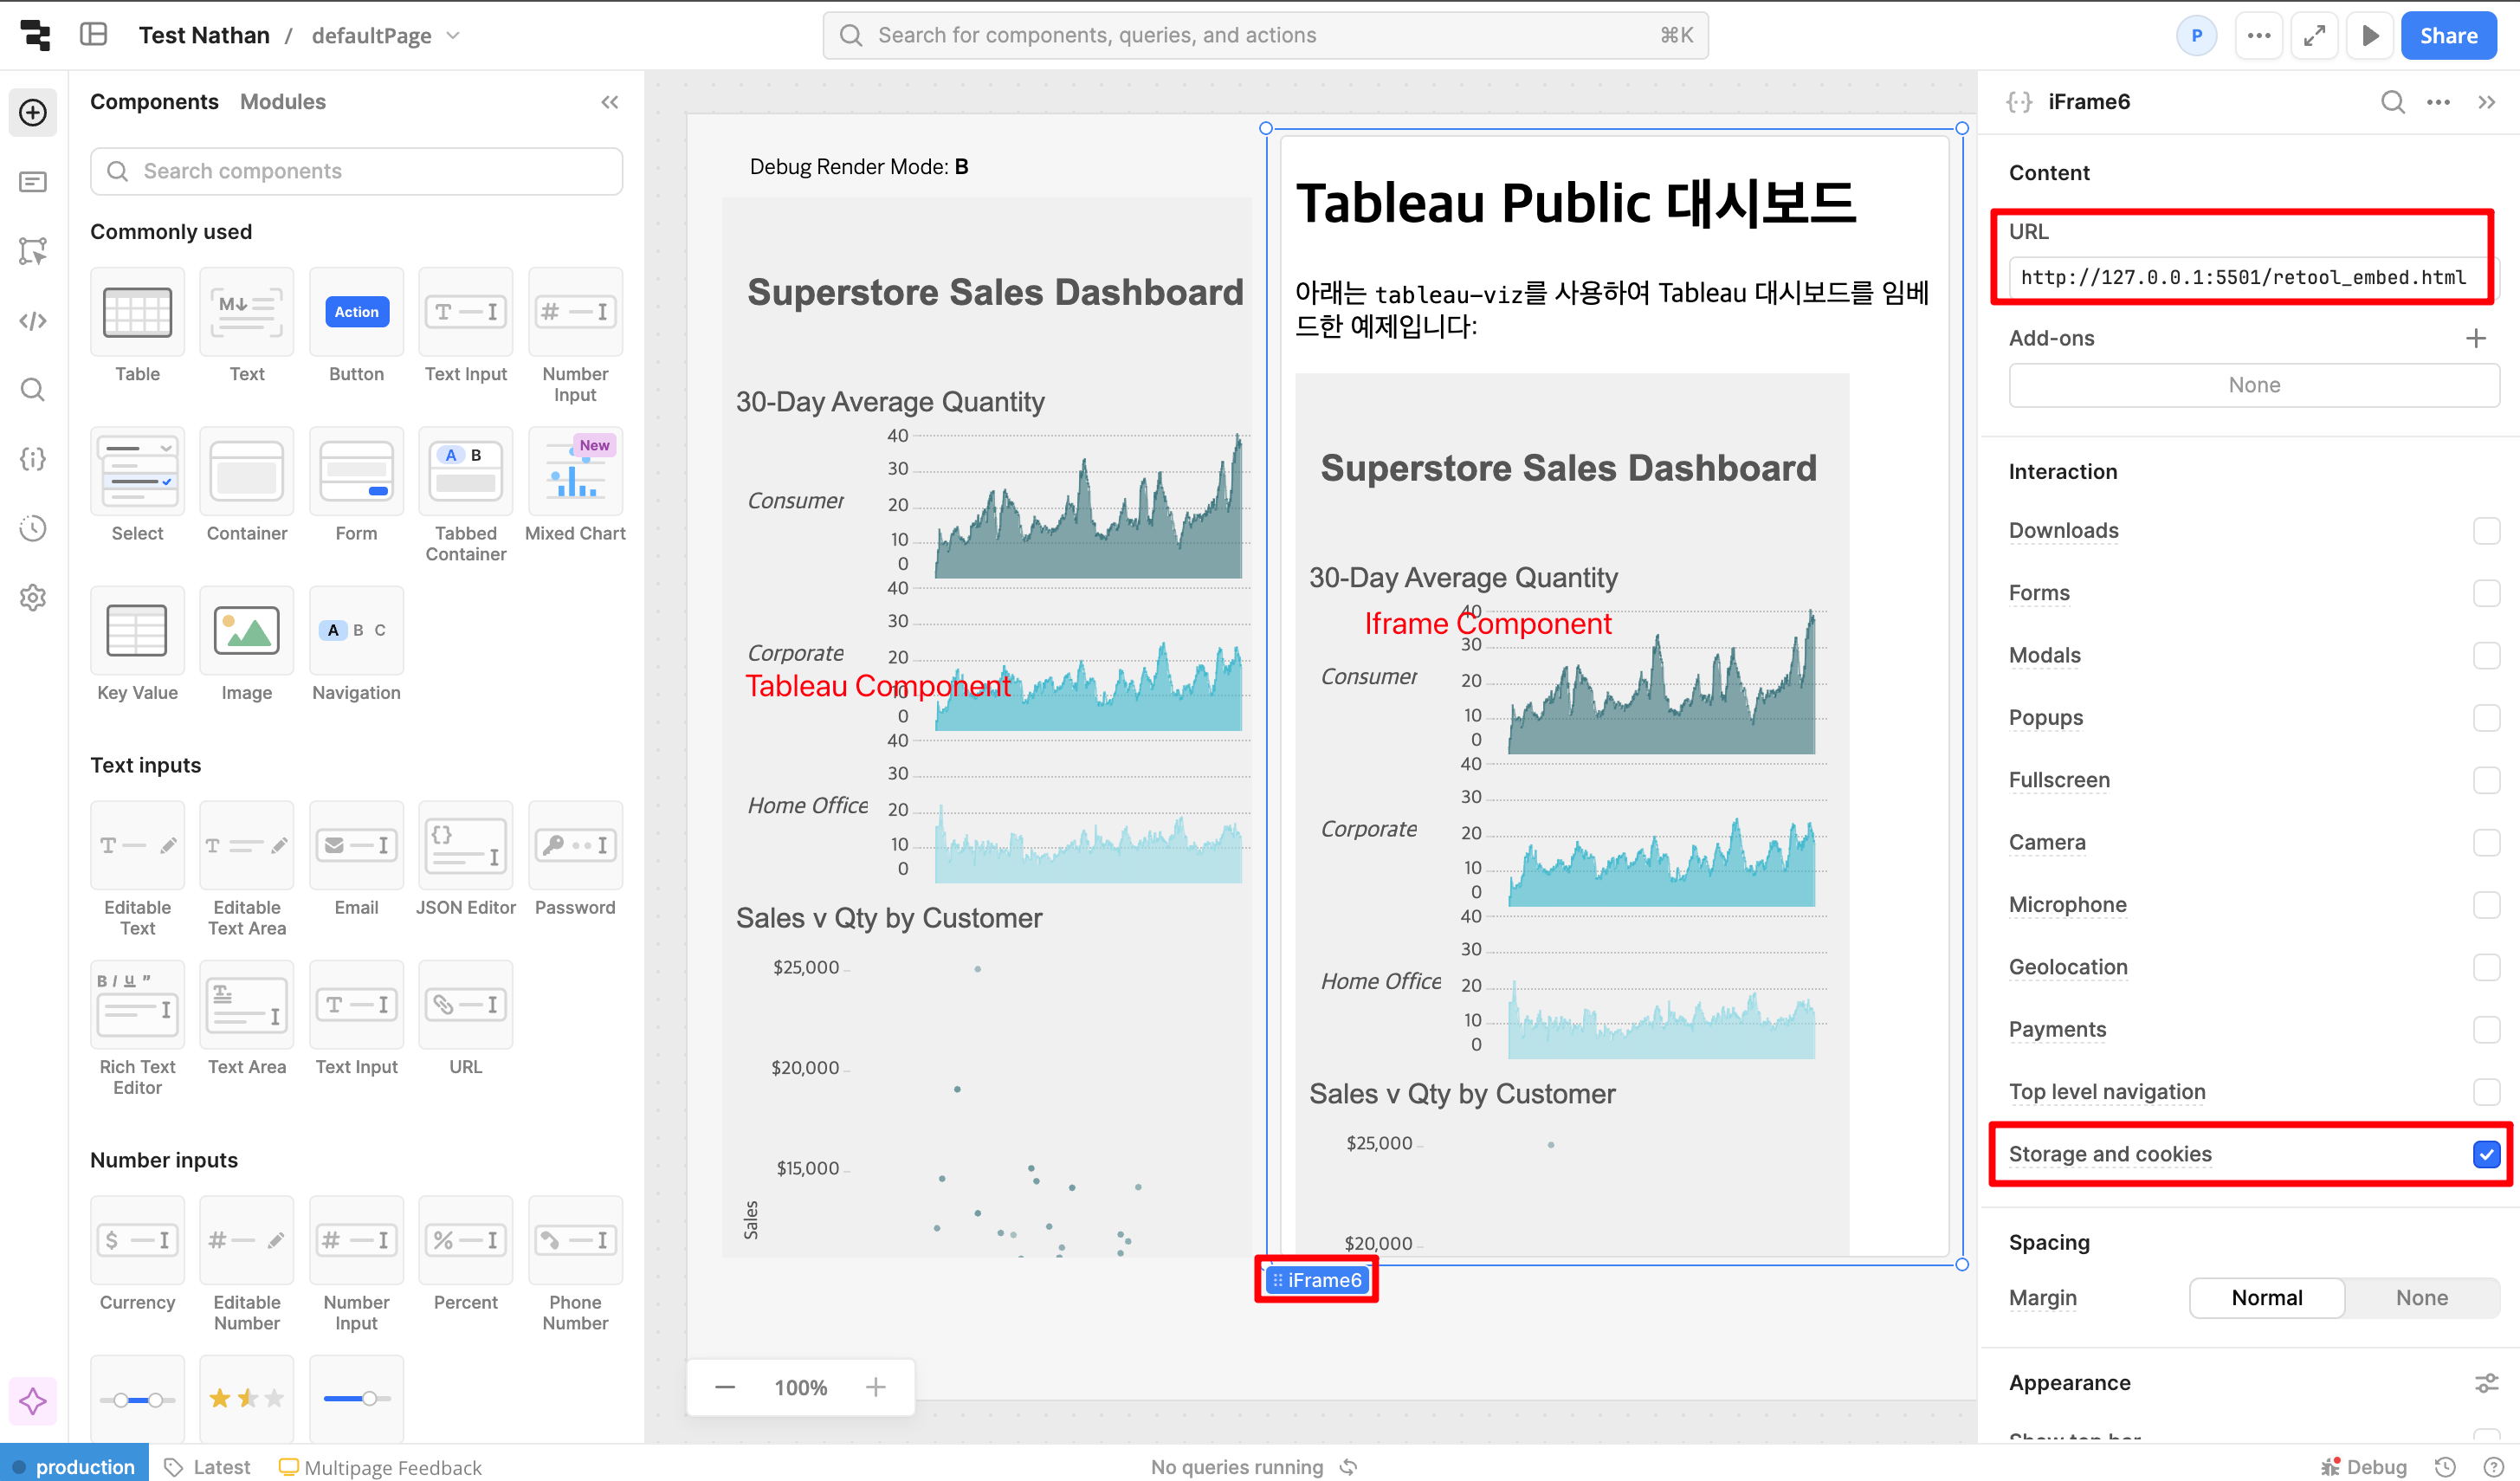Enable the Camera checkbox
The width and height of the screenshot is (2520, 1481).
point(2485,843)
